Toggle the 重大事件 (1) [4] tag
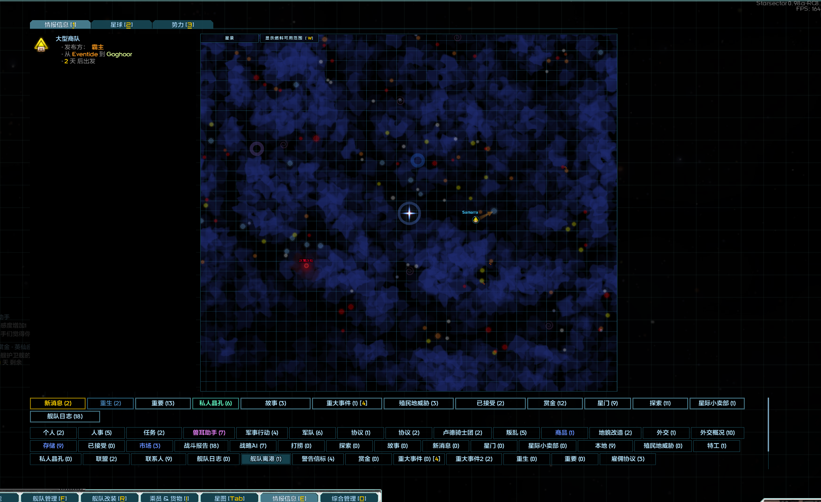Image resolution: width=821 pixels, height=502 pixels. click(x=347, y=403)
